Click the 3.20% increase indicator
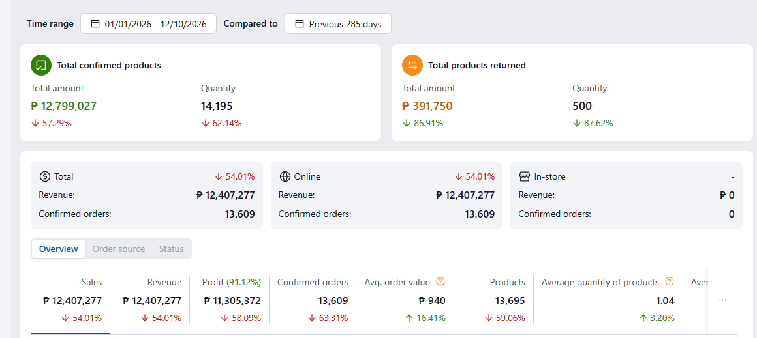This screenshot has height=338, width=757. (657, 318)
